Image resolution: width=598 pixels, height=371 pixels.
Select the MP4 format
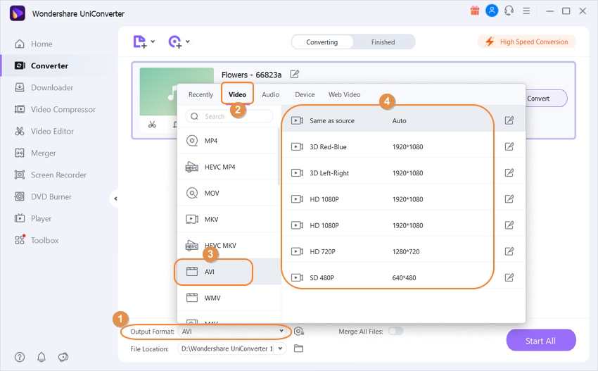229,141
